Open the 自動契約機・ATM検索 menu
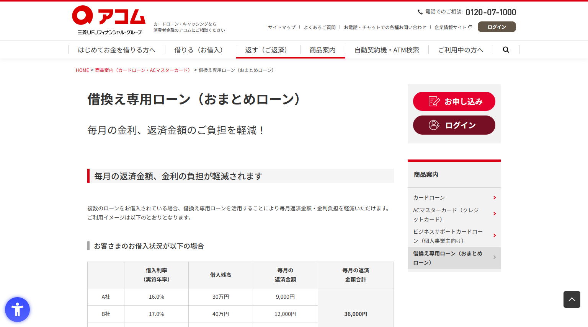Viewport: 588px width, 327px height. pos(387,50)
